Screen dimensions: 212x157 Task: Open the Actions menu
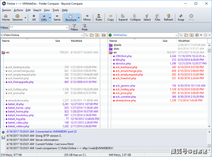(x=19, y=10)
